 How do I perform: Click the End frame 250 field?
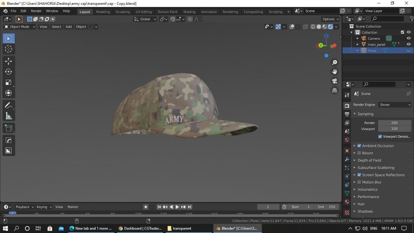click(x=327, y=207)
